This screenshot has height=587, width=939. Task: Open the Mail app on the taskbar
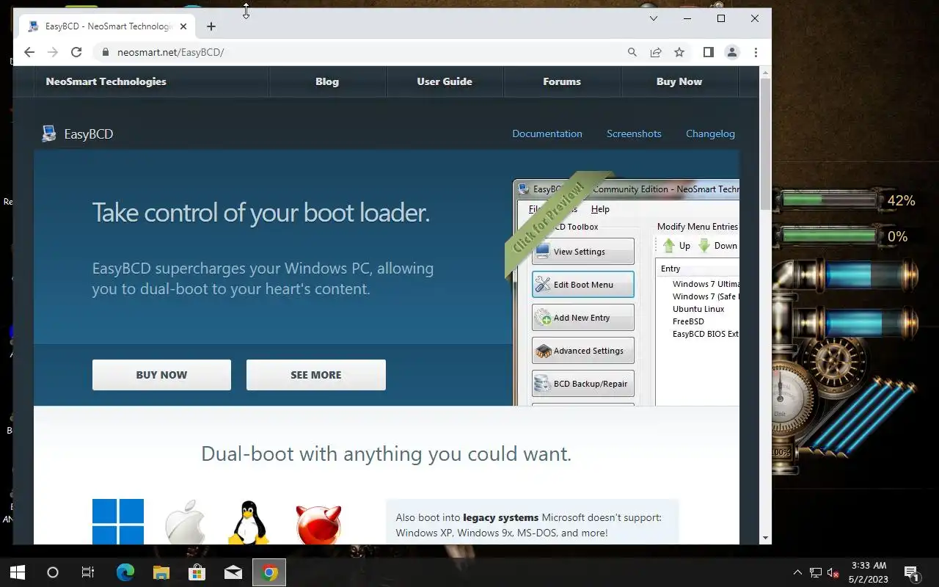[233, 572]
